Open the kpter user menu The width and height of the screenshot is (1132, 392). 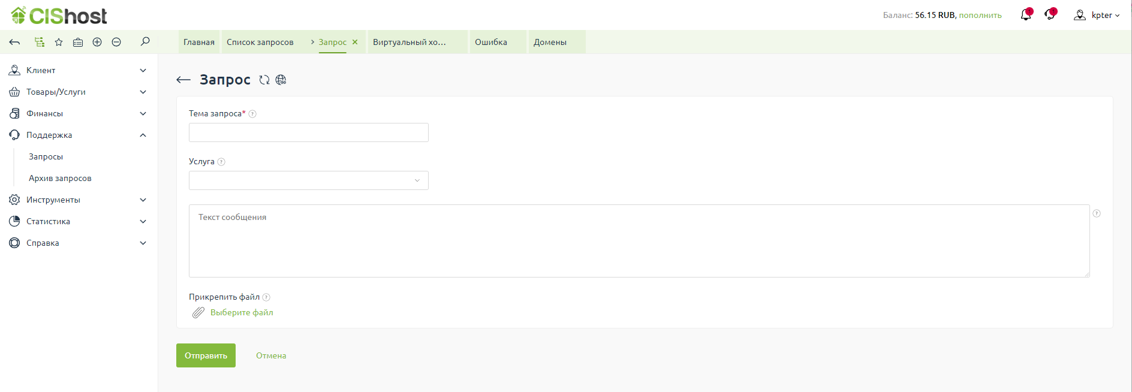click(1097, 15)
